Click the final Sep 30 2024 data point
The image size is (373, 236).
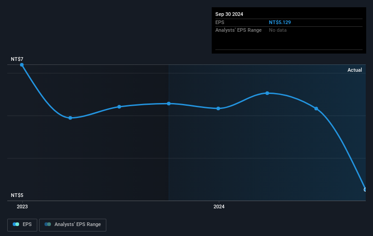pos(365,189)
